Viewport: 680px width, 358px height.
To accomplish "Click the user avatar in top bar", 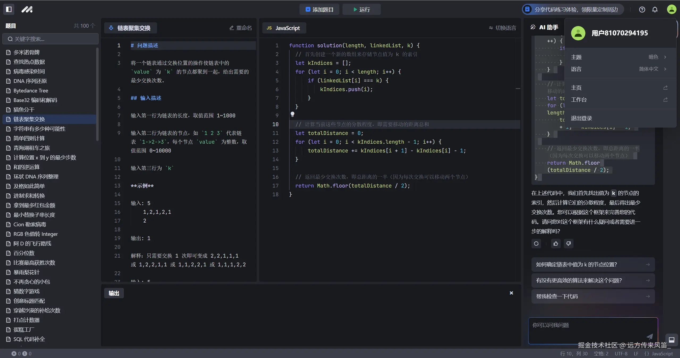I will tap(671, 10).
